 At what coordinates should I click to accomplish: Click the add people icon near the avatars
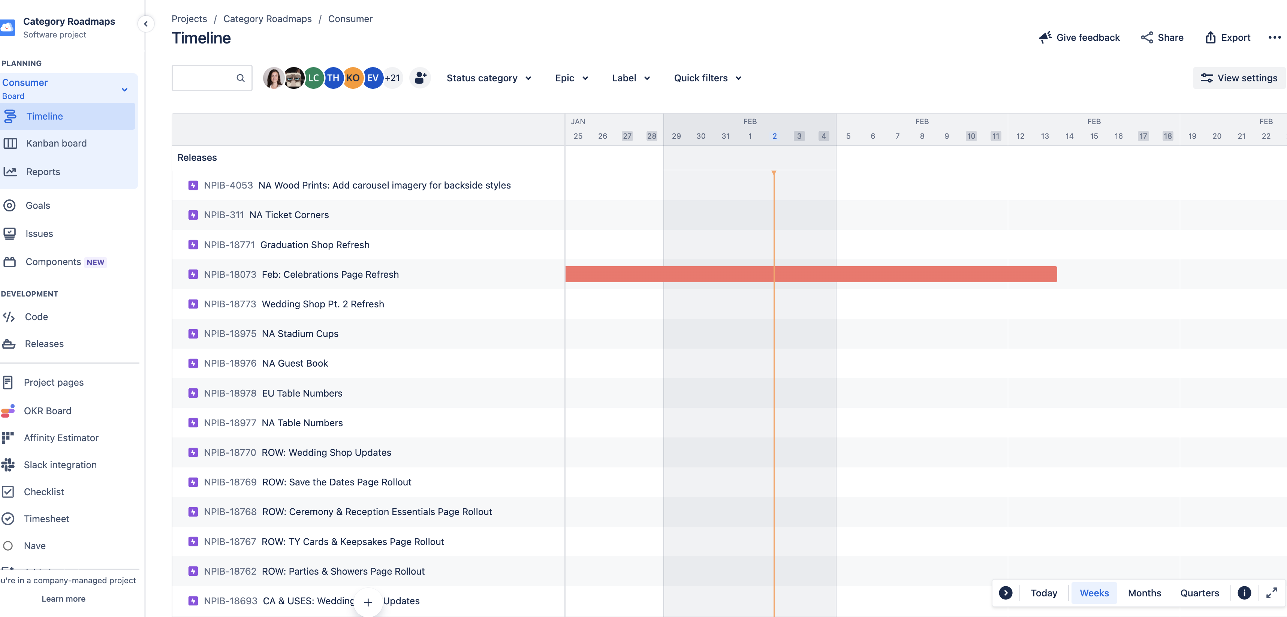[x=420, y=78]
